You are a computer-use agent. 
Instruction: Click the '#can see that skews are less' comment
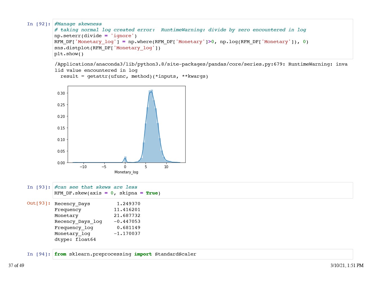[x=96, y=187]
